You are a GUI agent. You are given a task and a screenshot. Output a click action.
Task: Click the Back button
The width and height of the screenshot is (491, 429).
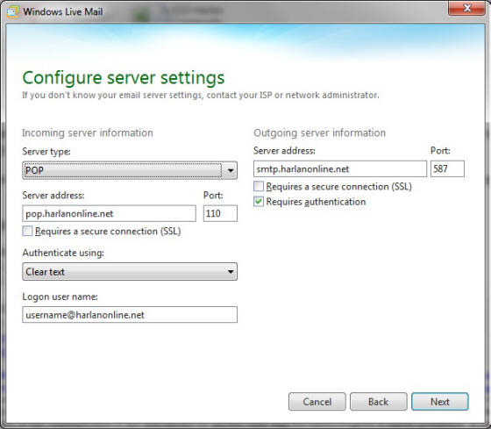pos(379,402)
